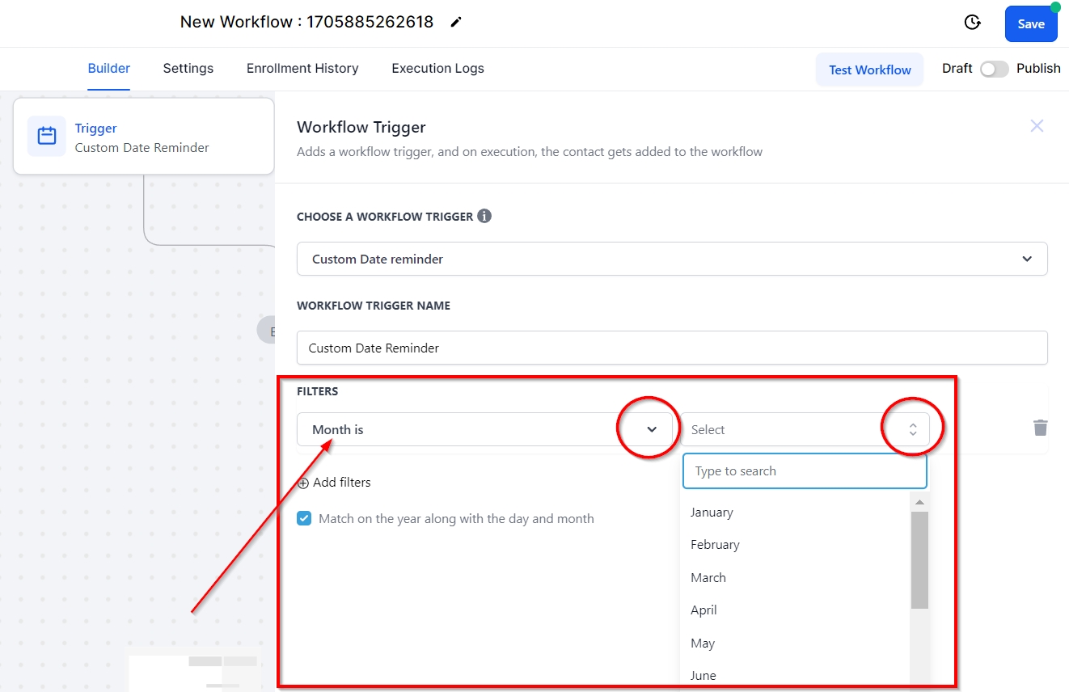
Task: Click the trash icon to delete filter
Action: pyautogui.click(x=1040, y=428)
